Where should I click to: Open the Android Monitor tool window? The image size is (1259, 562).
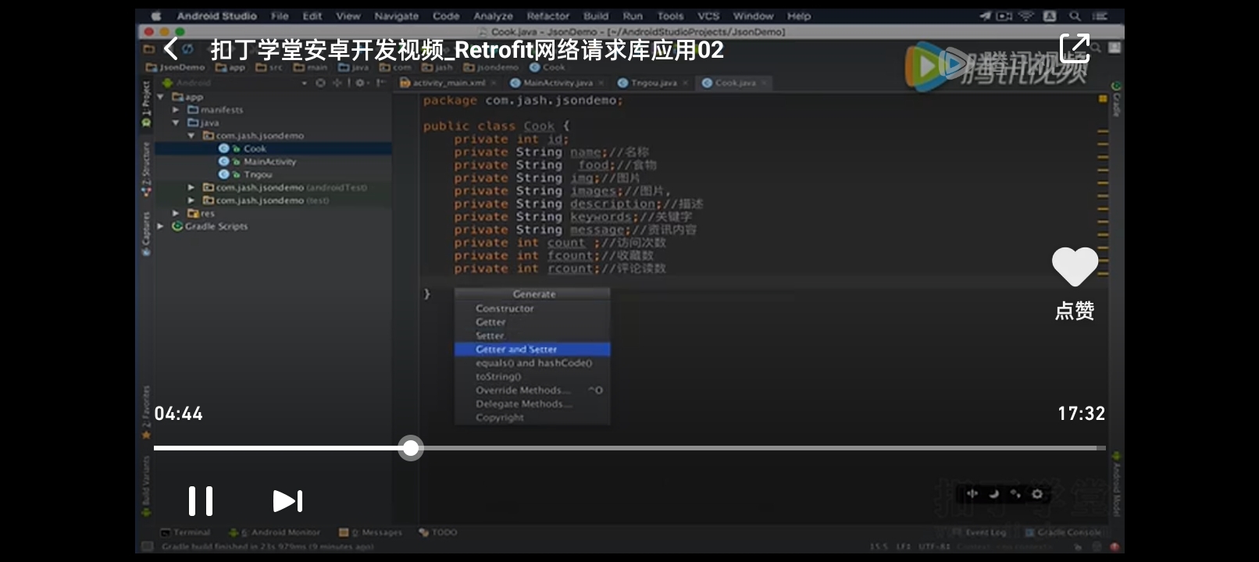[274, 532]
